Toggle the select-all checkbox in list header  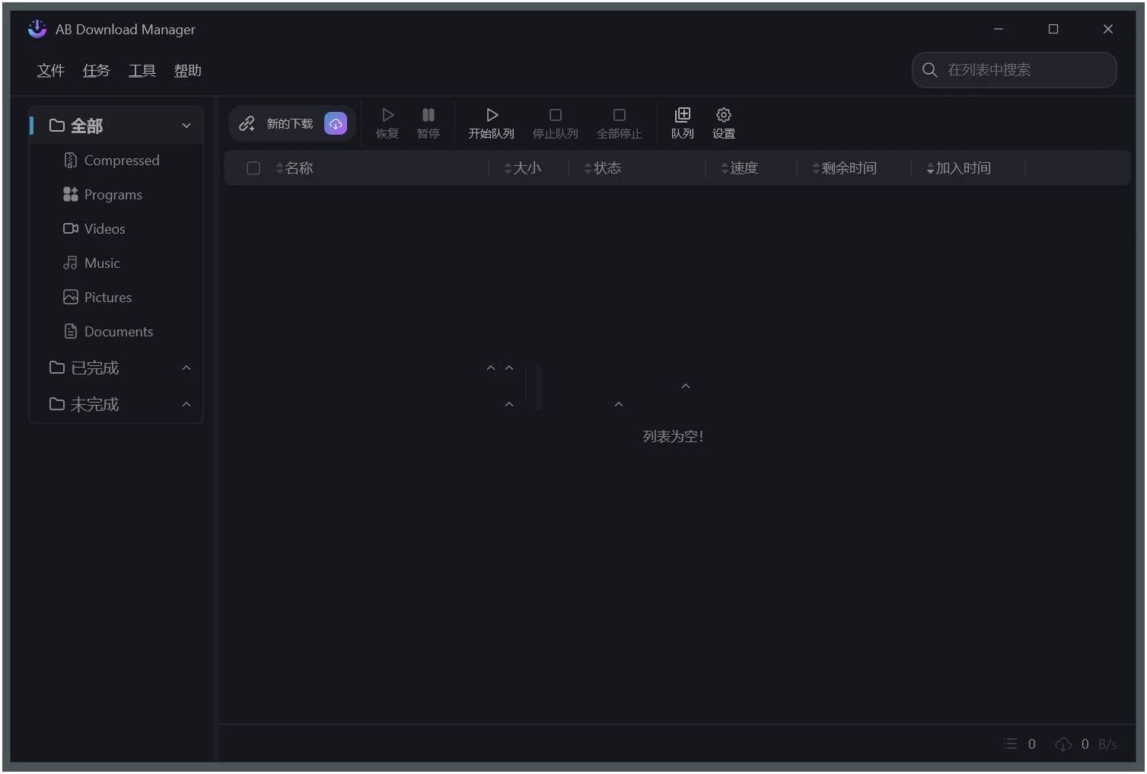(253, 167)
